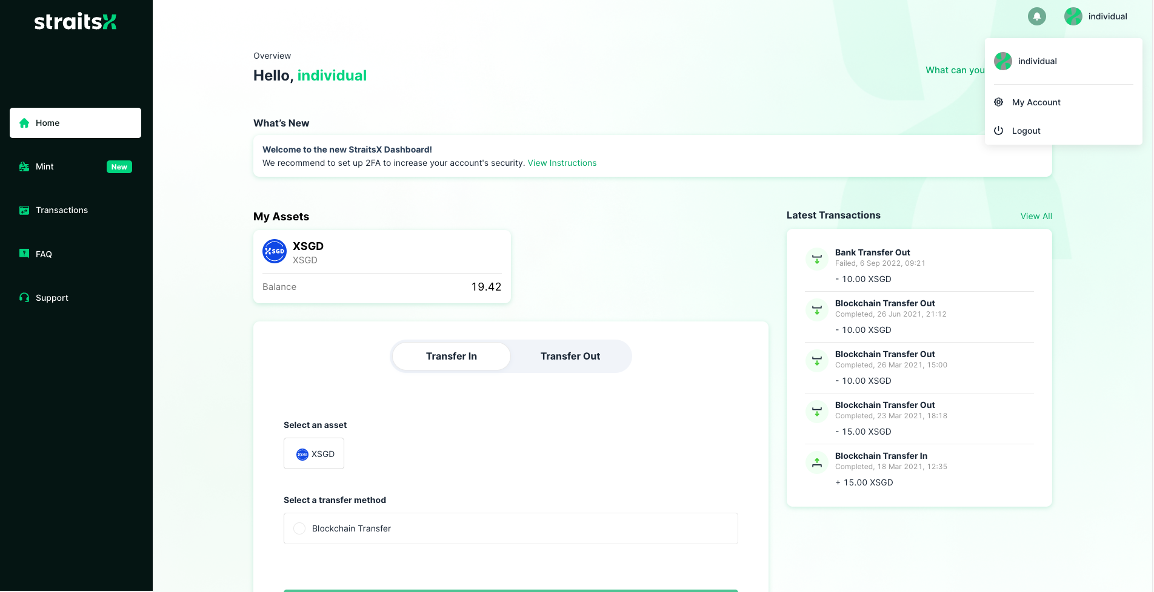The image size is (1154, 592).
Task: Open the Bank Transfer Out failed transaction
Action: click(919, 266)
